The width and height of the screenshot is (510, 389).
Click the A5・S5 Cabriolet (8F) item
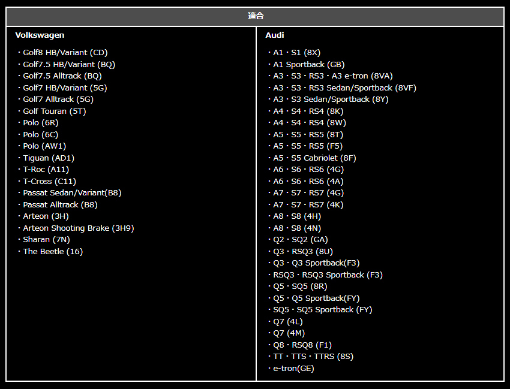pyautogui.click(x=314, y=158)
